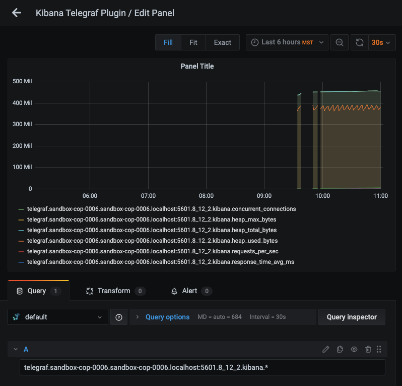The image size is (402, 386).
Task: Click the 500 Mil y-axis label
Action: click(22, 81)
